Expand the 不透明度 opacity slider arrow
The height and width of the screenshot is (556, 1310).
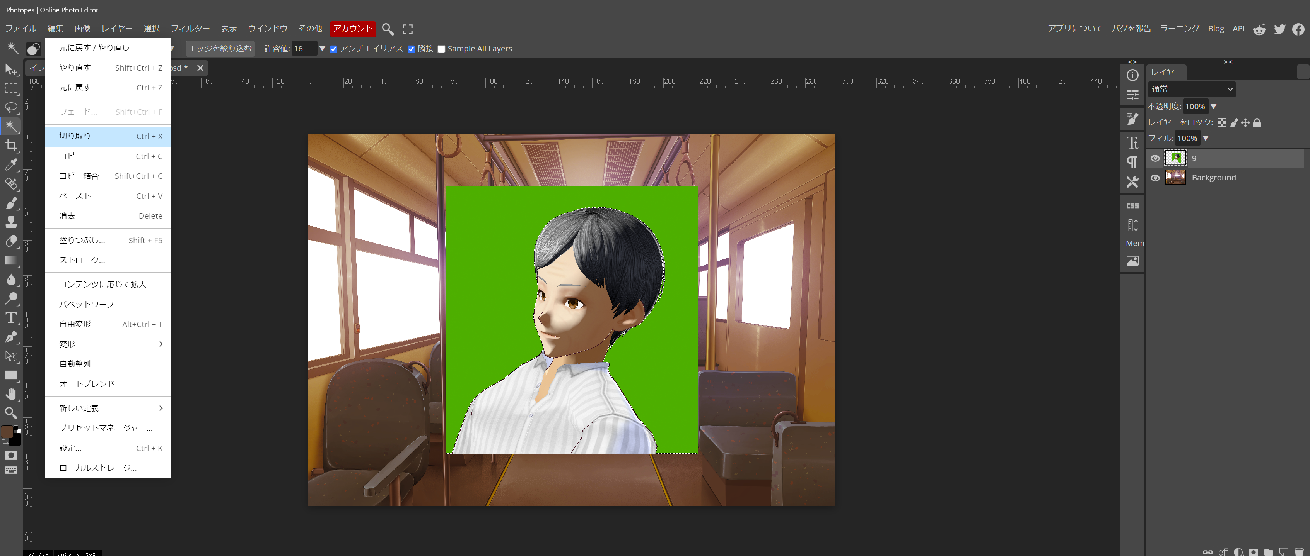tap(1213, 107)
